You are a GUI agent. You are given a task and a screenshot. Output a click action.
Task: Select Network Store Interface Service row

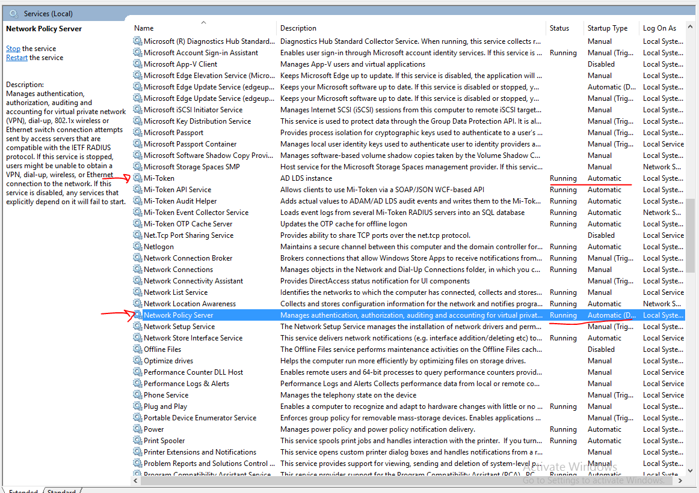(408, 337)
